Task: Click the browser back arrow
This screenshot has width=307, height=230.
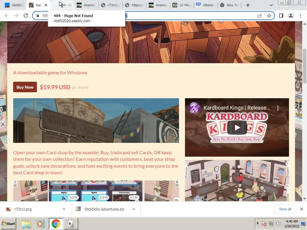Action: [x=7, y=16]
